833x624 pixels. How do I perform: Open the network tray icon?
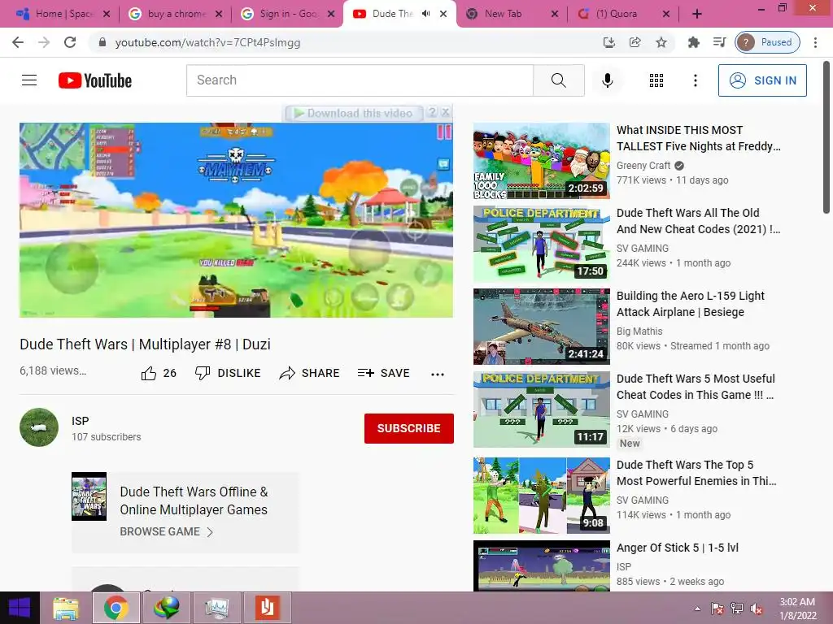tap(736, 609)
